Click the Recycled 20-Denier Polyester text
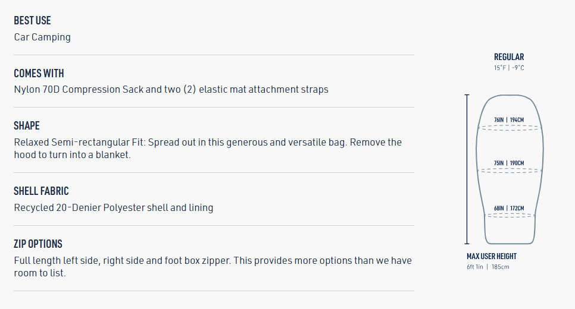This screenshot has width=575, height=309. click(113, 208)
